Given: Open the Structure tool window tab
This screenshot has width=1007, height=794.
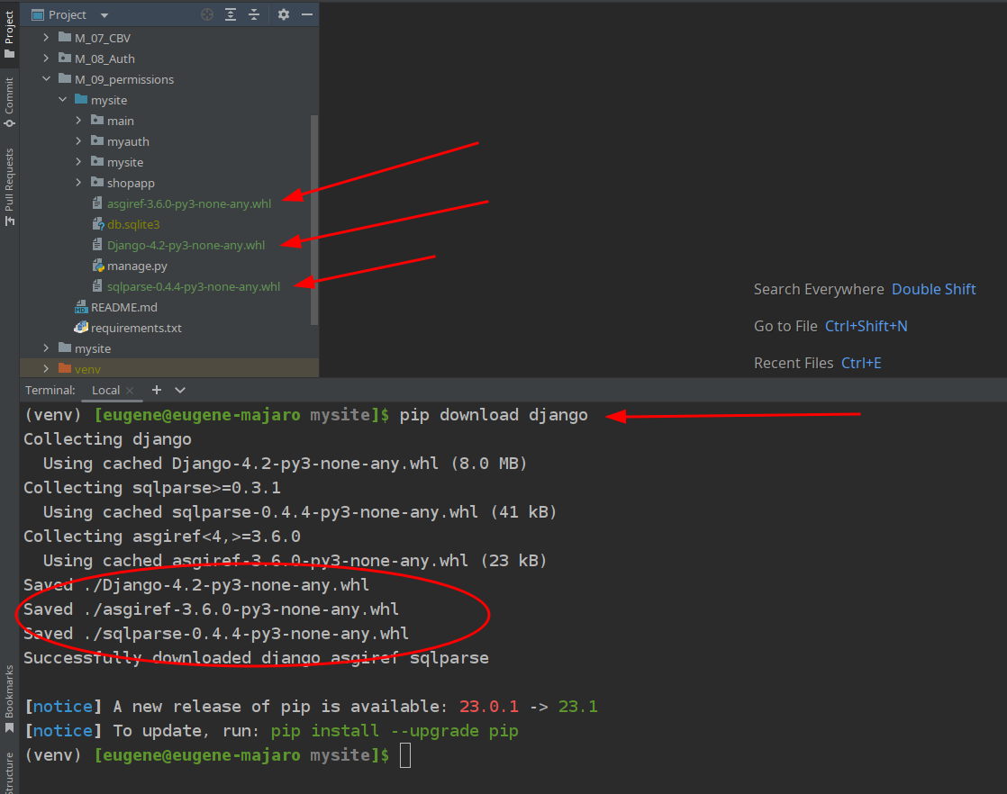Looking at the screenshot, I should 9,772.
